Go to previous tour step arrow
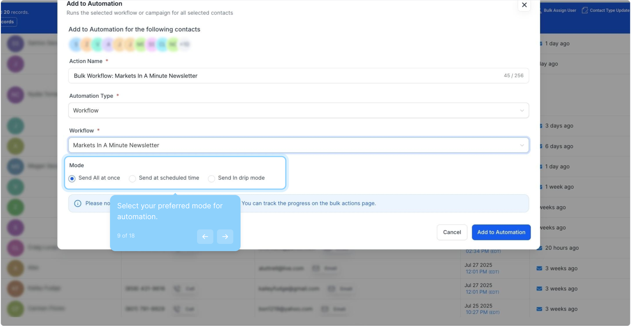The image size is (631, 326). pyautogui.click(x=205, y=237)
